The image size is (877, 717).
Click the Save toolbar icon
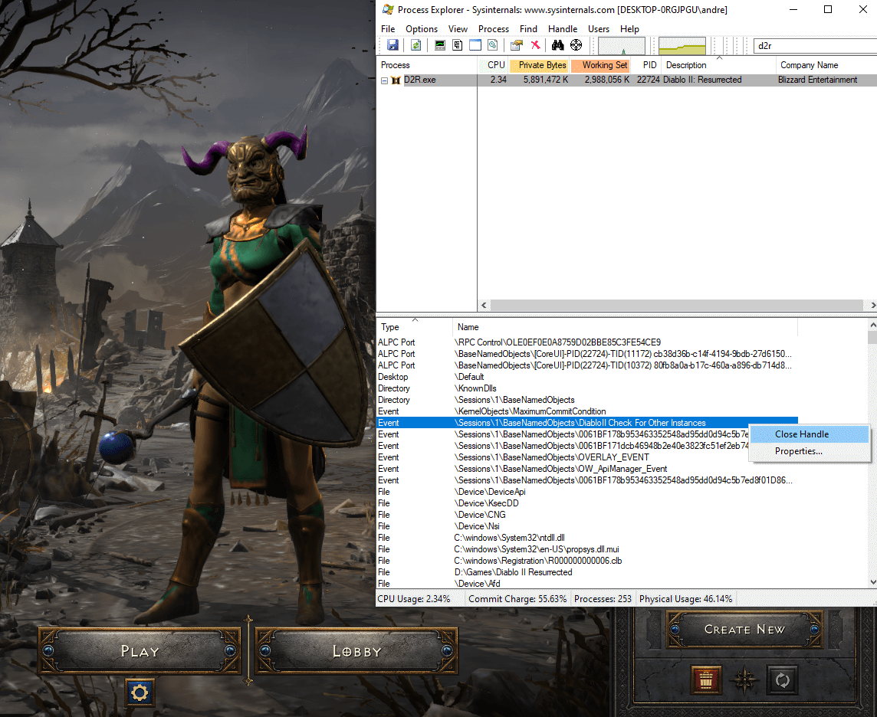[x=393, y=45]
